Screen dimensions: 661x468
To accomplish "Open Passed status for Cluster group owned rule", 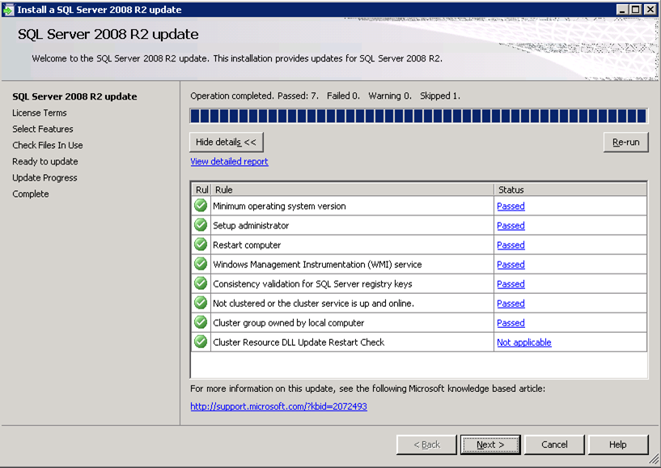I will pyautogui.click(x=511, y=322).
